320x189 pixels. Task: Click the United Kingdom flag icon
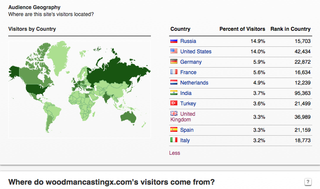[x=174, y=114]
